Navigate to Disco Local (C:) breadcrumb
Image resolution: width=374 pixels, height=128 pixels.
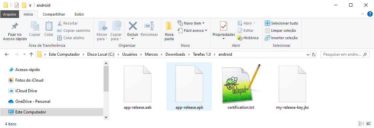pos(101,54)
